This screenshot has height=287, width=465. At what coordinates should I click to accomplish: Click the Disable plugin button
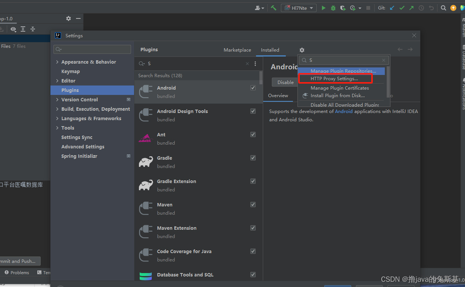pyautogui.click(x=285, y=82)
